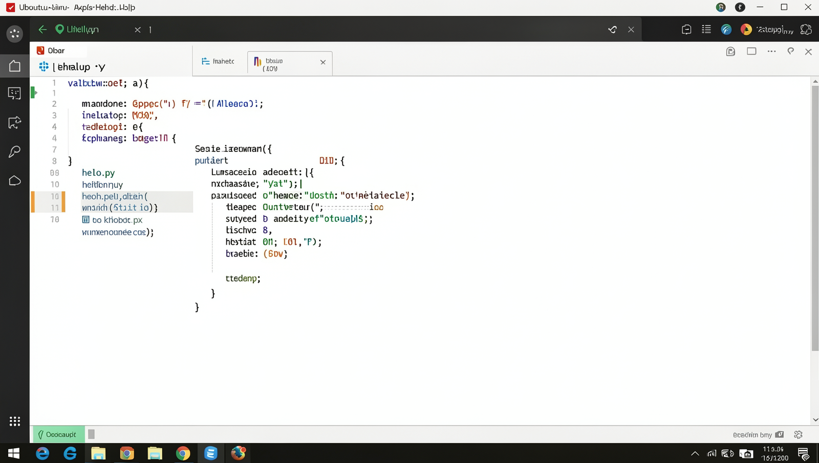Open the three-dots more options menu
This screenshot has height=463, width=819.
(x=771, y=51)
